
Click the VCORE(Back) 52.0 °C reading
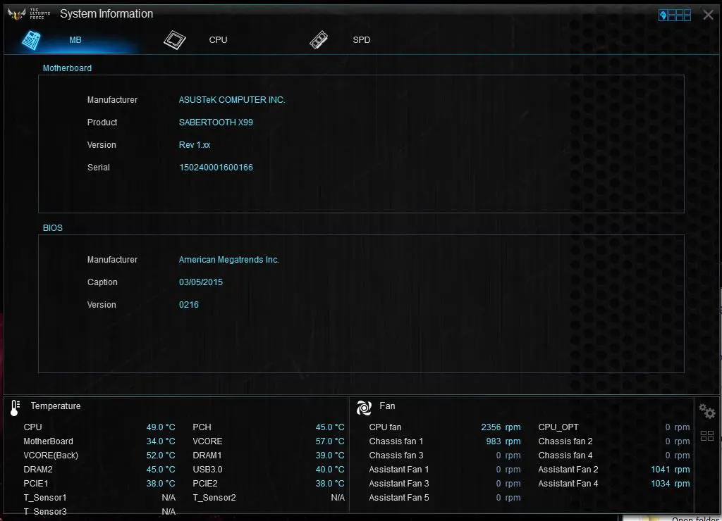point(161,456)
